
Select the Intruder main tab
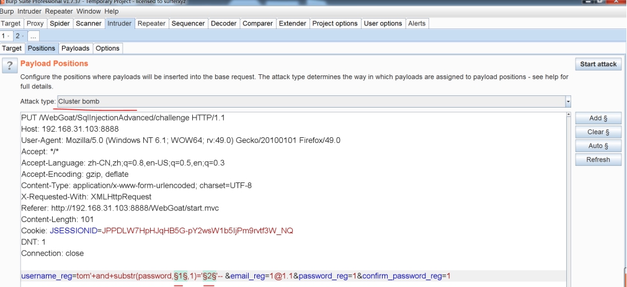point(119,24)
